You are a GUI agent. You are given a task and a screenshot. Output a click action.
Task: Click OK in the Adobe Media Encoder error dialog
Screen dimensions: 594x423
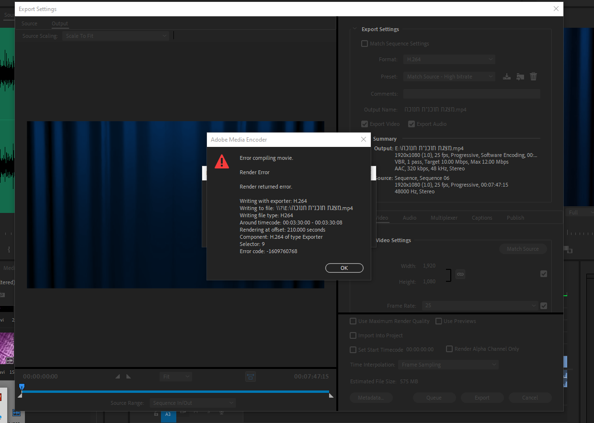tap(344, 268)
